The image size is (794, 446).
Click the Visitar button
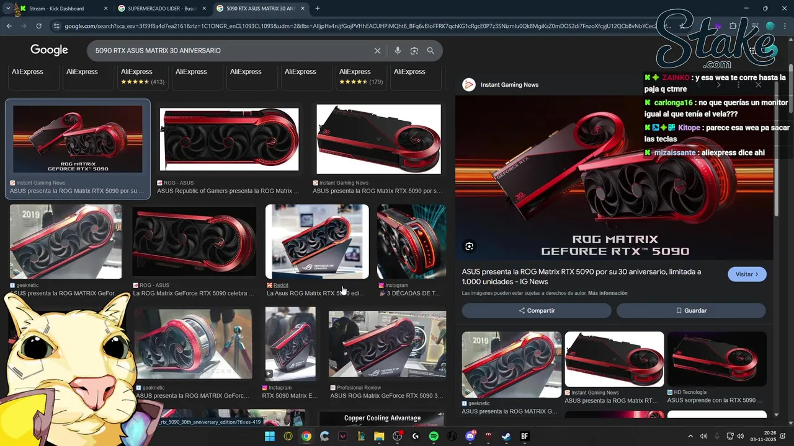[x=747, y=274]
